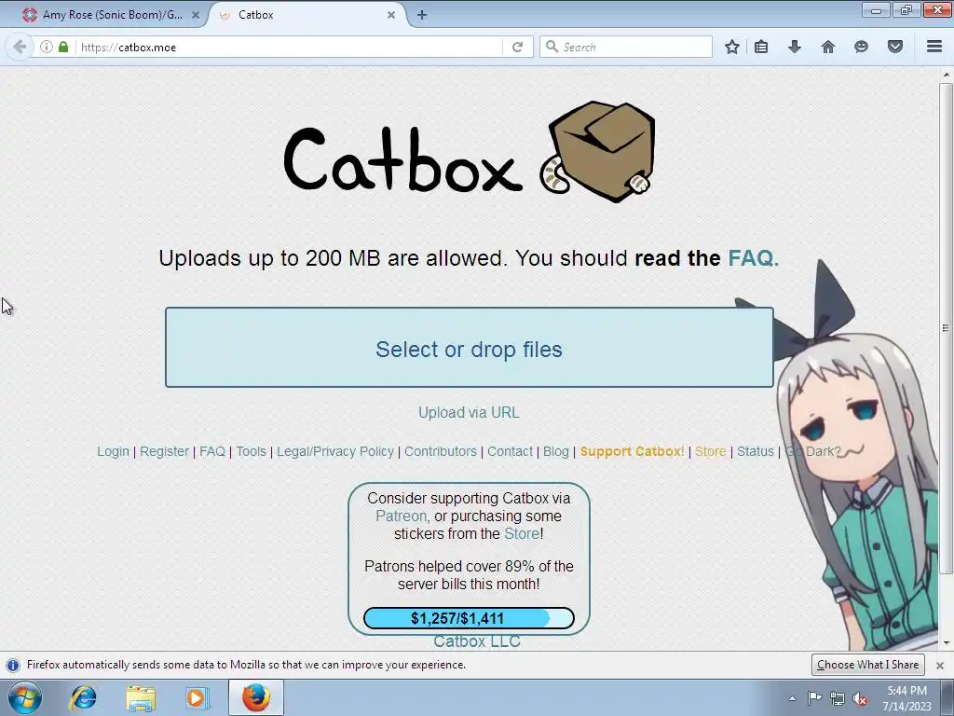Click the Catbox box logo image
954x716 pixels.
(598, 152)
